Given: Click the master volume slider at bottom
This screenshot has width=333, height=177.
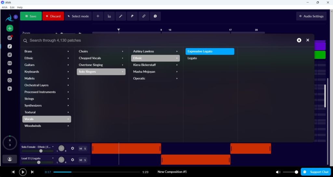Looking at the screenshot, I should 290,172.
